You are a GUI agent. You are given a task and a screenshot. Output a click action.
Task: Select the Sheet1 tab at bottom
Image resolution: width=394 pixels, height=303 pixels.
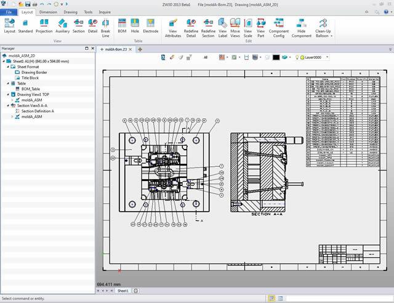[x=123, y=291]
